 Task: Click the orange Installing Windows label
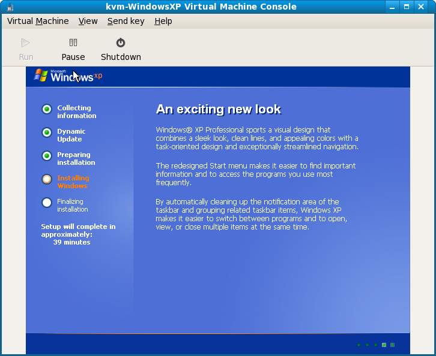pyautogui.click(x=73, y=182)
